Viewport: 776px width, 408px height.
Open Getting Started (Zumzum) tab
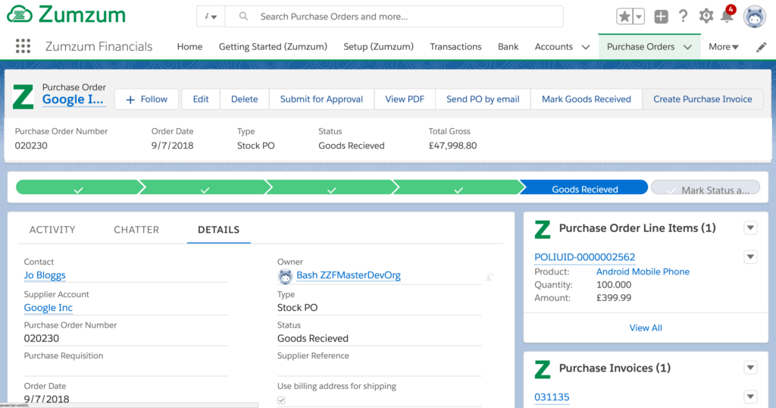pyautogui.click(x=273, y=46)
